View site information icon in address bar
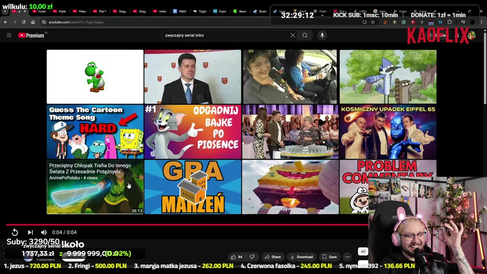Screen dimensions: 487x274 43,22
